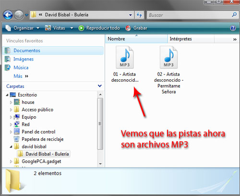Select Red in the folder tree
Viewport: 240px width, 196px height.
(25, 124)
